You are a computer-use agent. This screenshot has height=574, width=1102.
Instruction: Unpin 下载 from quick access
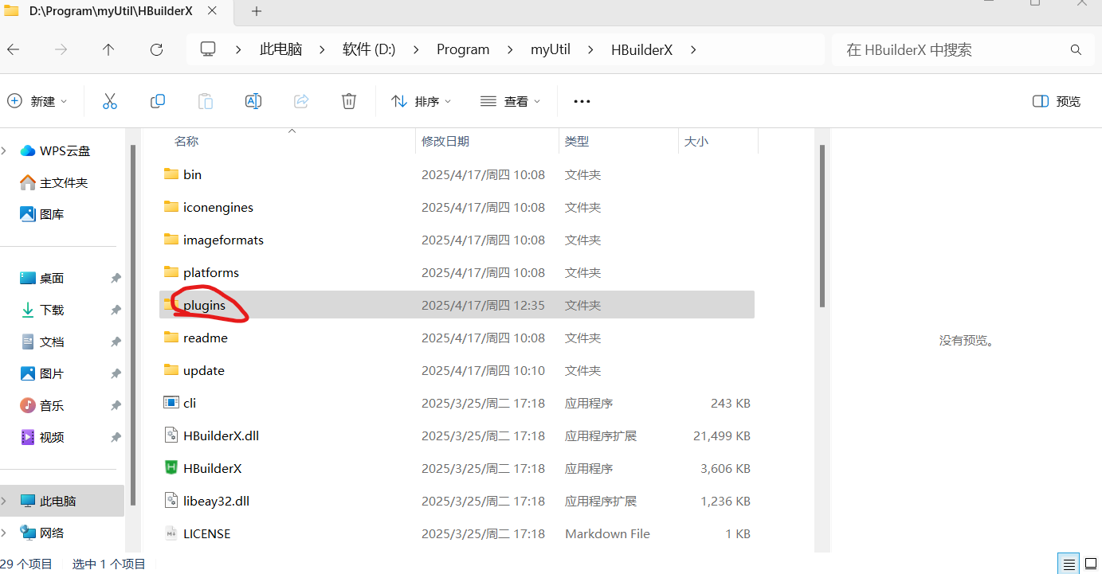point(116,310)
